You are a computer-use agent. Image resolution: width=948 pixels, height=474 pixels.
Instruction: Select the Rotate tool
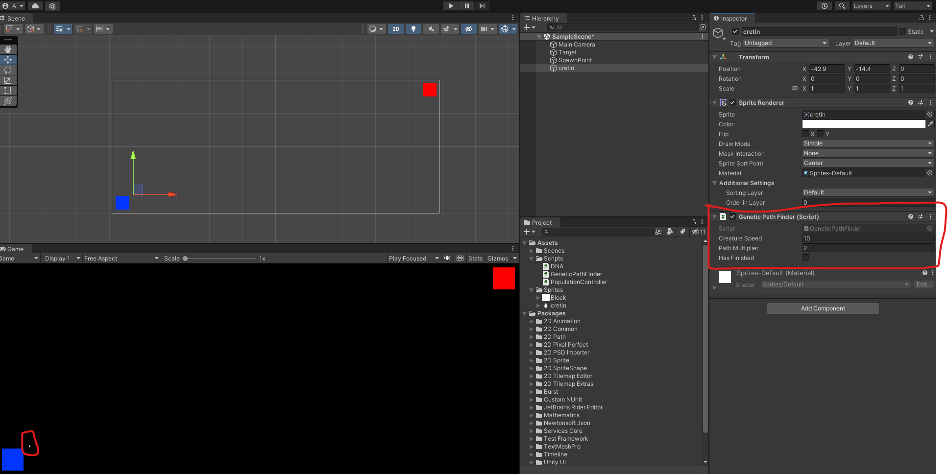point(8,70)
